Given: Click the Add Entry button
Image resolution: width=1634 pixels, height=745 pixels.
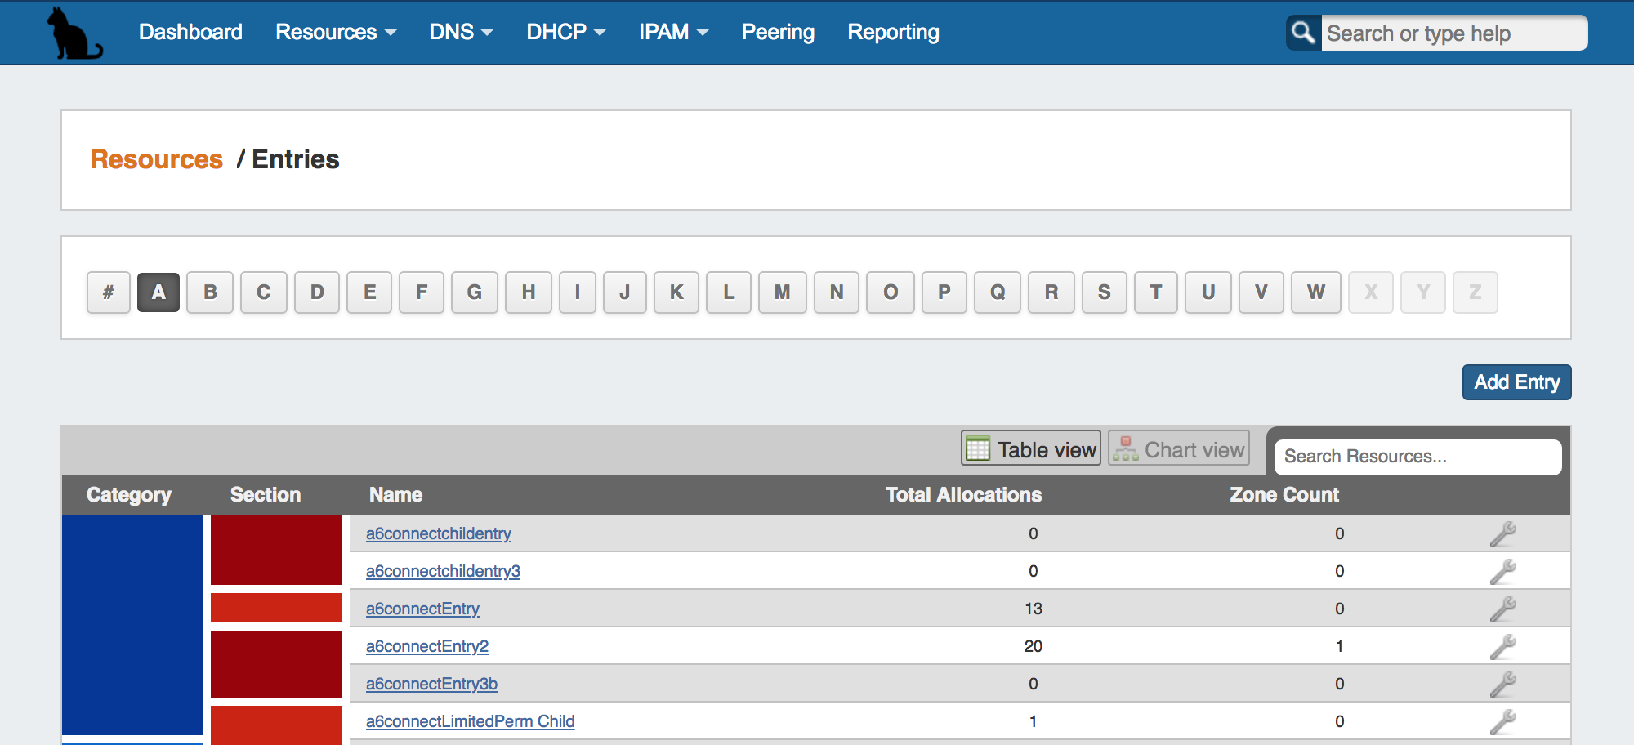Looking at the screenshot, I should [x=1516, y=382].
